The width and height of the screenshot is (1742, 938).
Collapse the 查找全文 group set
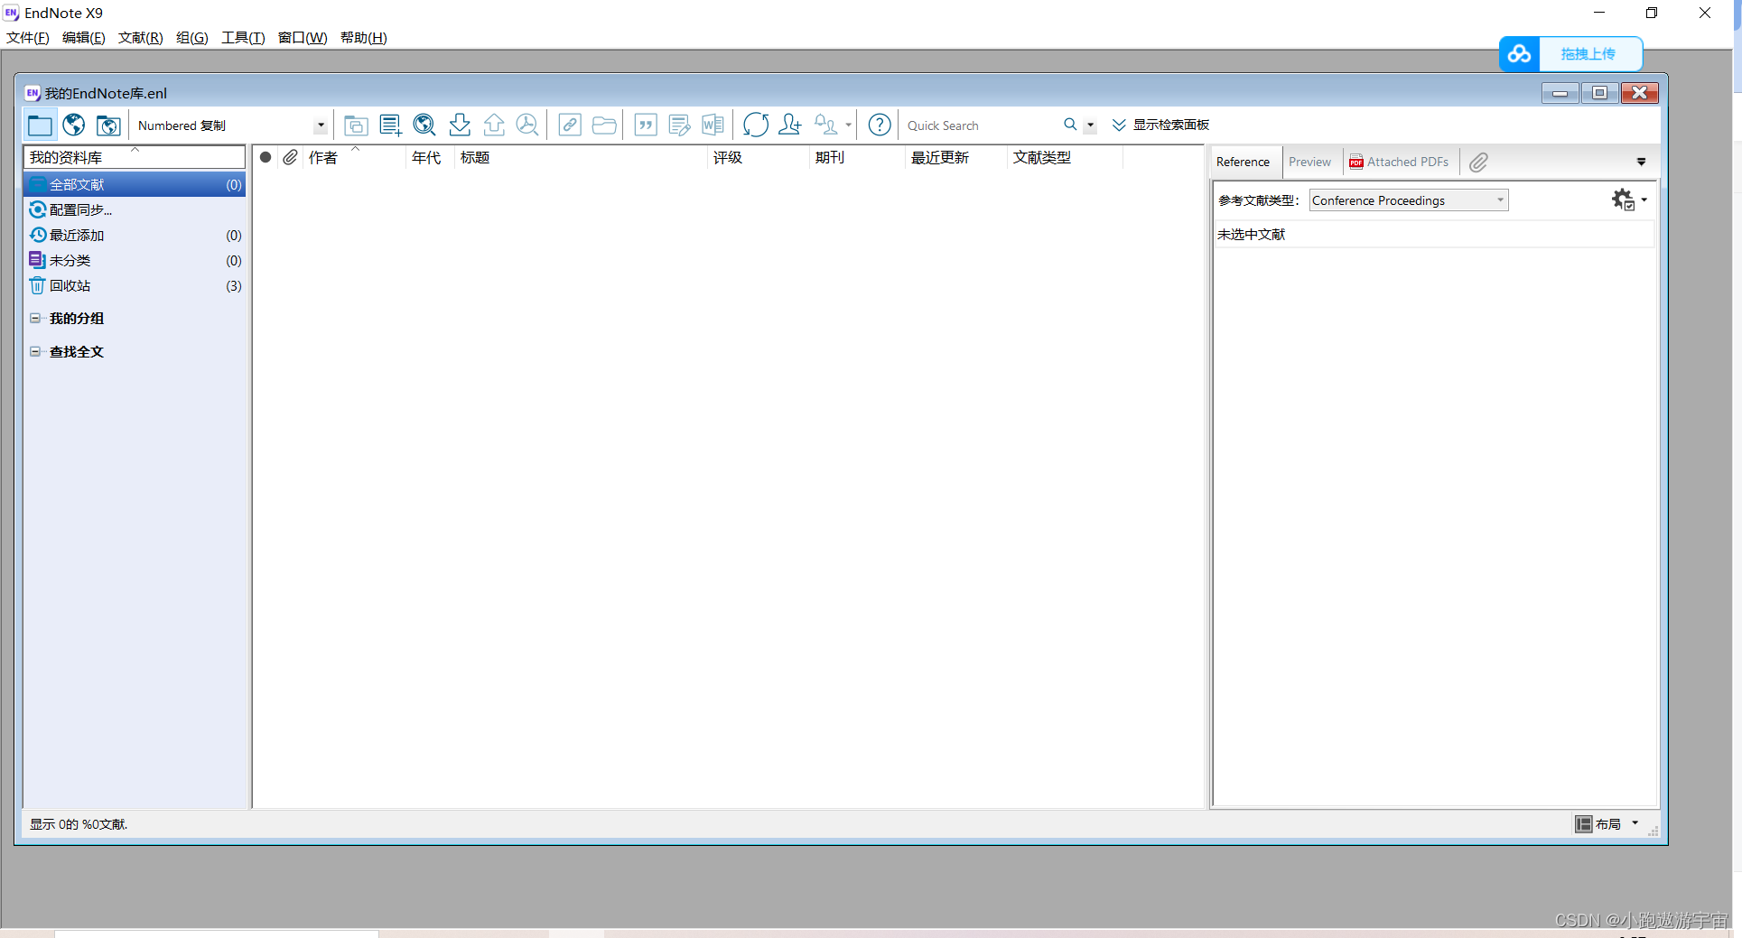point(35,351)
